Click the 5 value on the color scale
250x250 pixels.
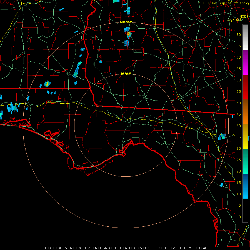pos(240,206)
